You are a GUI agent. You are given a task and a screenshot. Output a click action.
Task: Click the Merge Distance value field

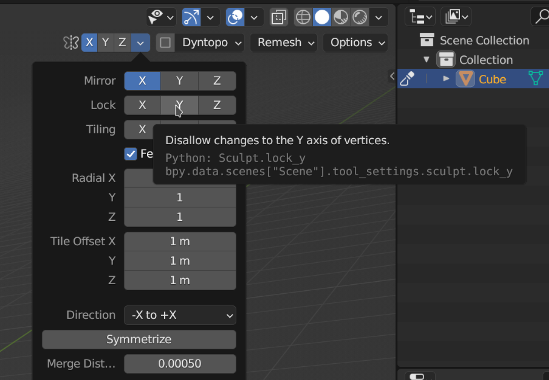pos(180,364)
